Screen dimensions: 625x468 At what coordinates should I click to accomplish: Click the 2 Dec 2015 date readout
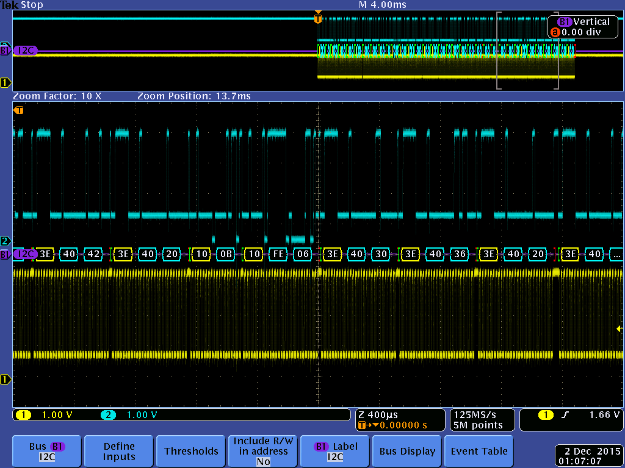pyautogui.click(x=592, y=452)
